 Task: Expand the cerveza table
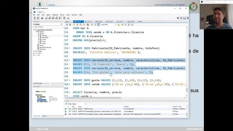tap(39, 36)
